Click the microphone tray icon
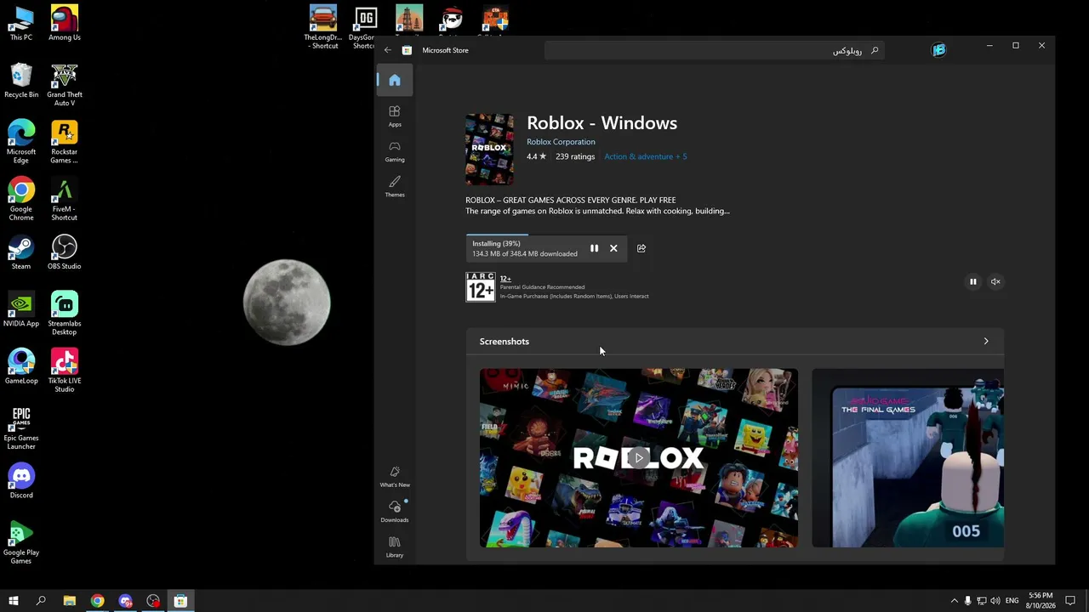This screenshot has width=1089, height=612. (x=967, y=601)
